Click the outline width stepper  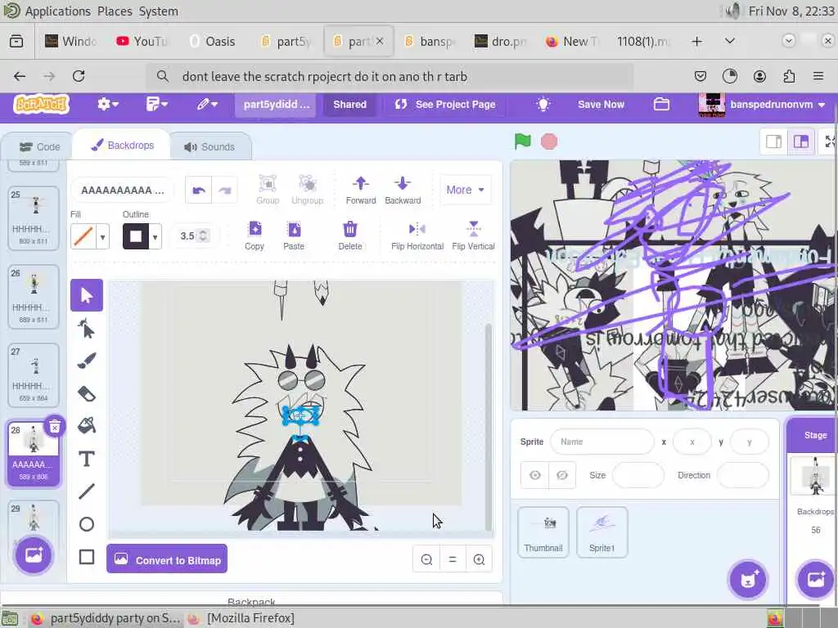(203, 236)
